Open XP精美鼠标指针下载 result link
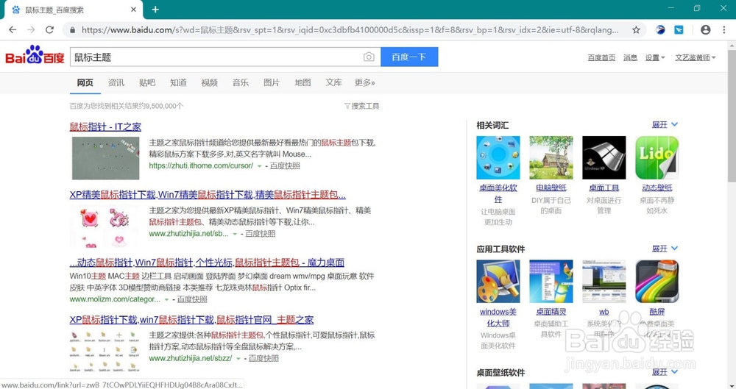 click(208, 195)
